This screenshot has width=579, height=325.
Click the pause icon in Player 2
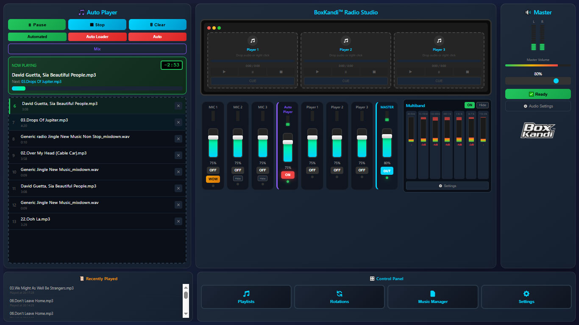coord(346,72)
